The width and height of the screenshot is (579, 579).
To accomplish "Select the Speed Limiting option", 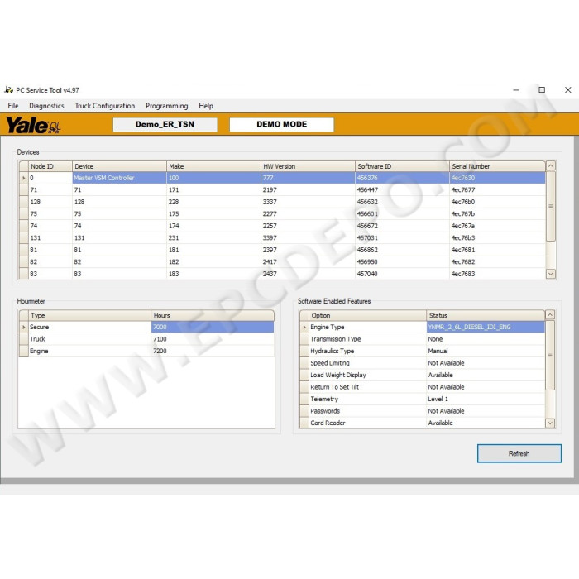I will click(367, 363).
